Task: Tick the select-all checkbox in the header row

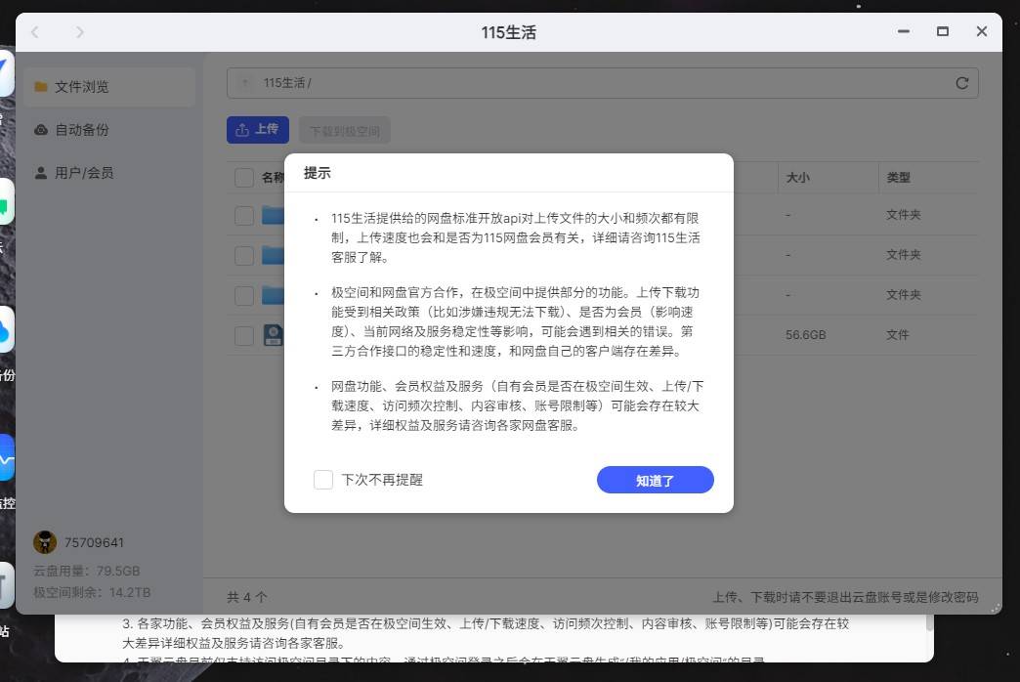Action: click(244, 178)
